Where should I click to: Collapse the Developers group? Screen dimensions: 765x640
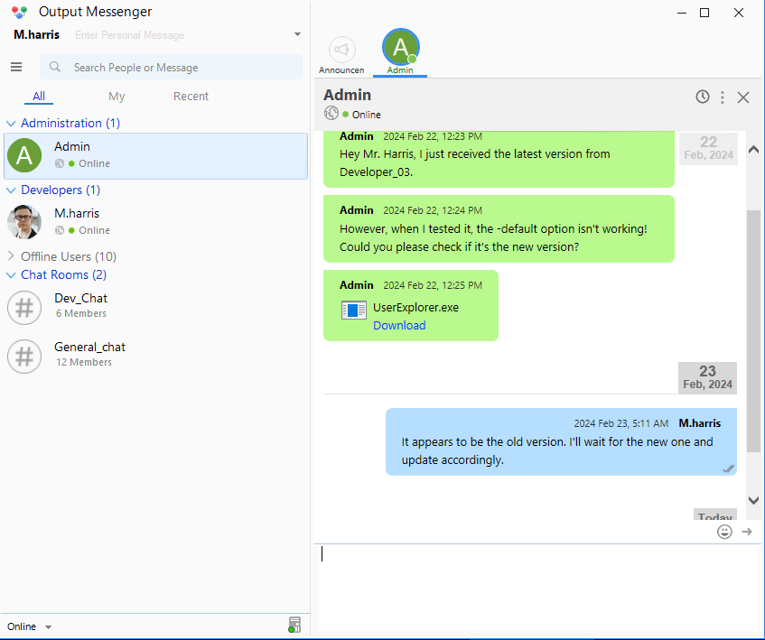coord(12,190)
